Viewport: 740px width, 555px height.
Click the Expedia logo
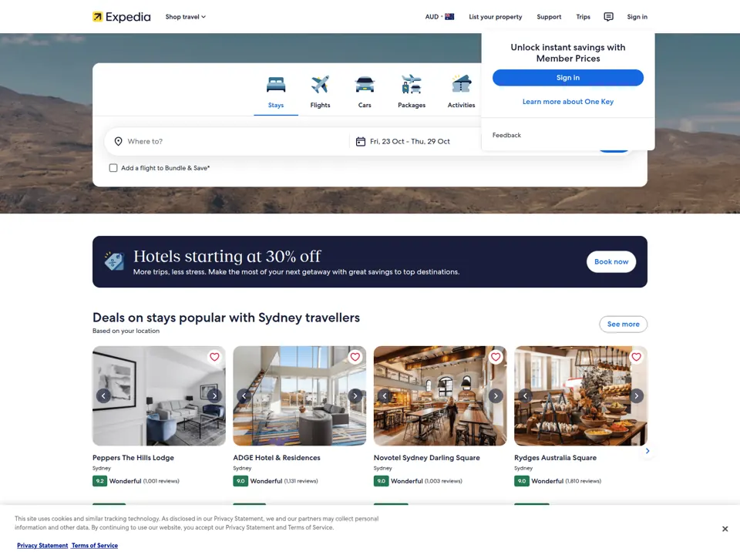pyautogui.click(x=121, y=17)
